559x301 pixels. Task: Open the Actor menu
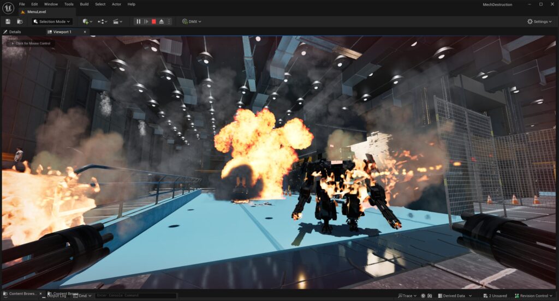pos(116,4)
